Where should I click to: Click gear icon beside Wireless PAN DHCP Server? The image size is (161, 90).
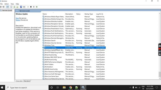43,57
